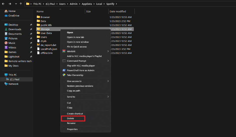Expand chevron after Local in breadcrumb
The image size is (236, 137).
[104, 4]
